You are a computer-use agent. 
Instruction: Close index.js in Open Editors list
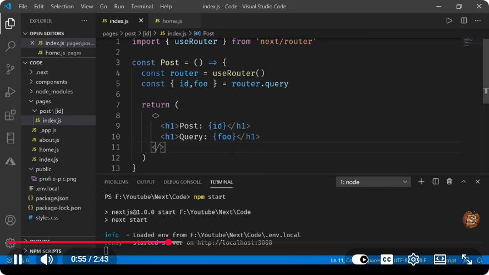click(x=32, y=43)
